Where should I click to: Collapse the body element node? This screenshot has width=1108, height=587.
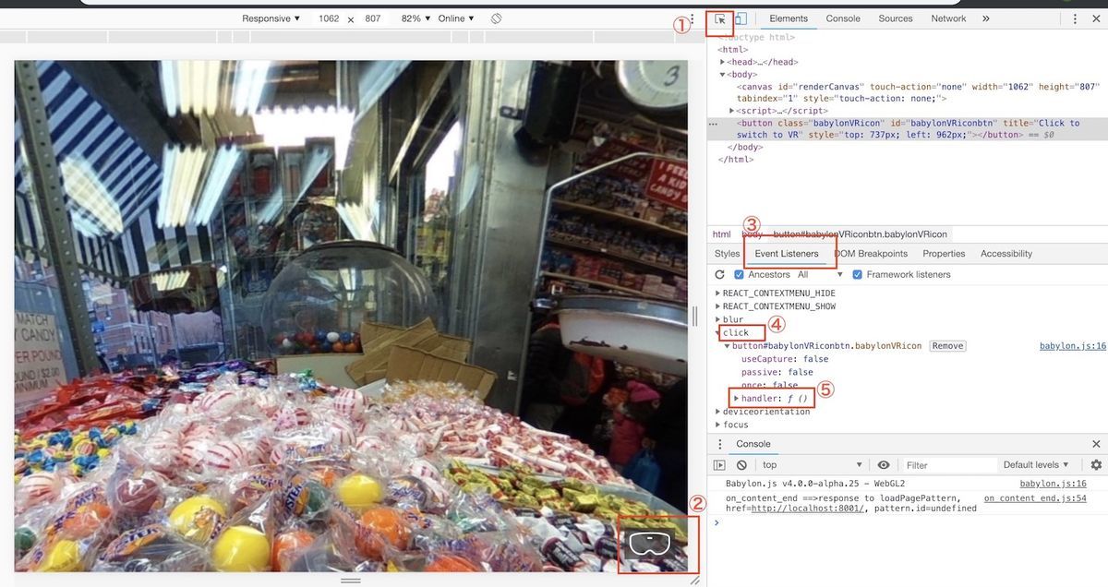pyautogui.click(x=723, y=74)
